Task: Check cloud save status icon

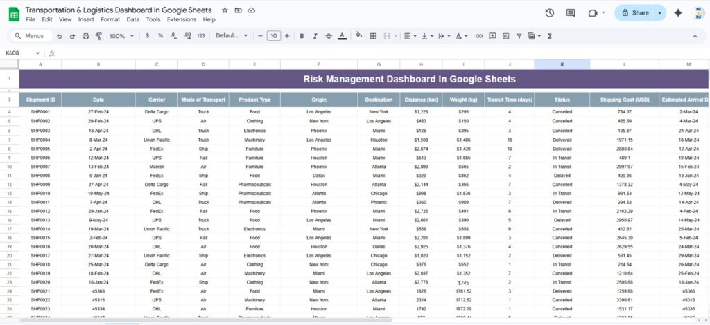Action: click(x=251, y=10)
